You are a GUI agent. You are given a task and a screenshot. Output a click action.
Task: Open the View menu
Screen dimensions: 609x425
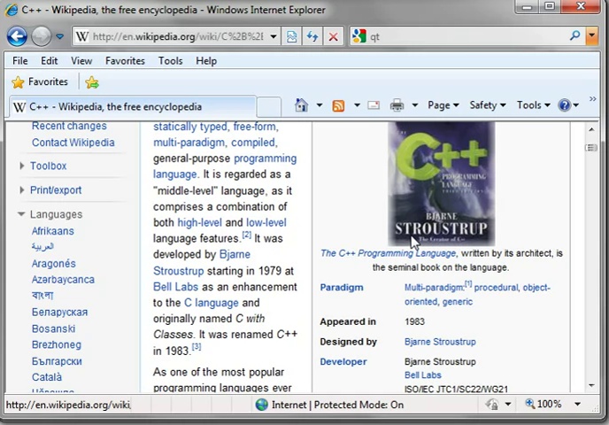tap(81, 61)
